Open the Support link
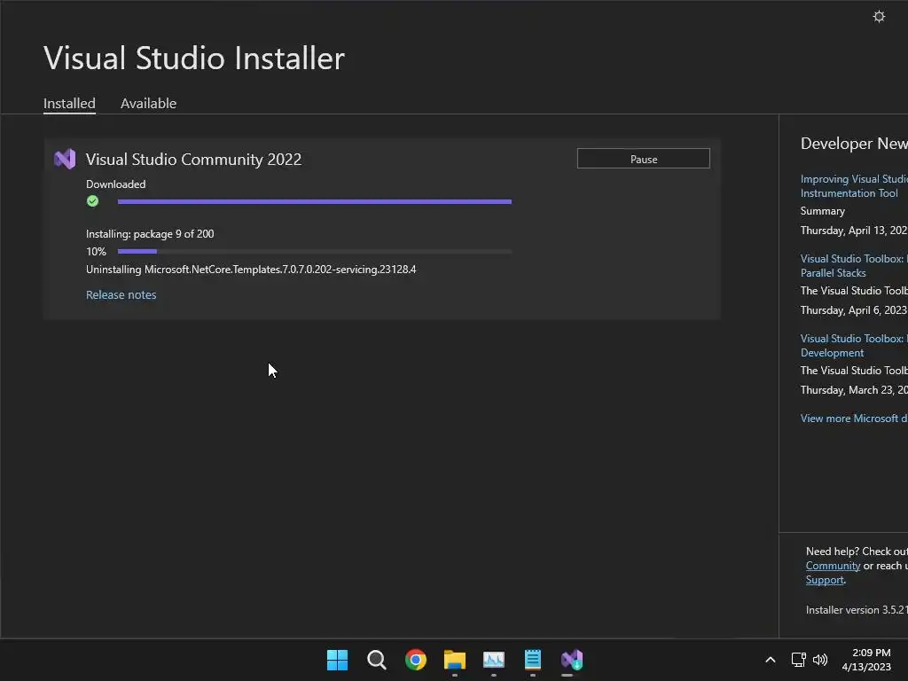This screenshot has width=908, height=681. pos(825,580)
